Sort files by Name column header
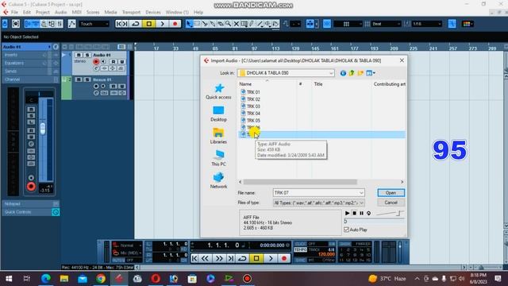508x286 pixels. click(x=245, y=84)
